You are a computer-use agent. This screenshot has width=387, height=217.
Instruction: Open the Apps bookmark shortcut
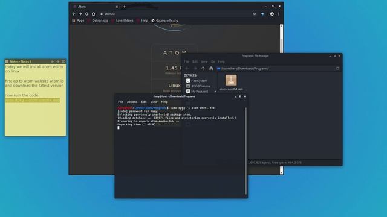(78, 20)
